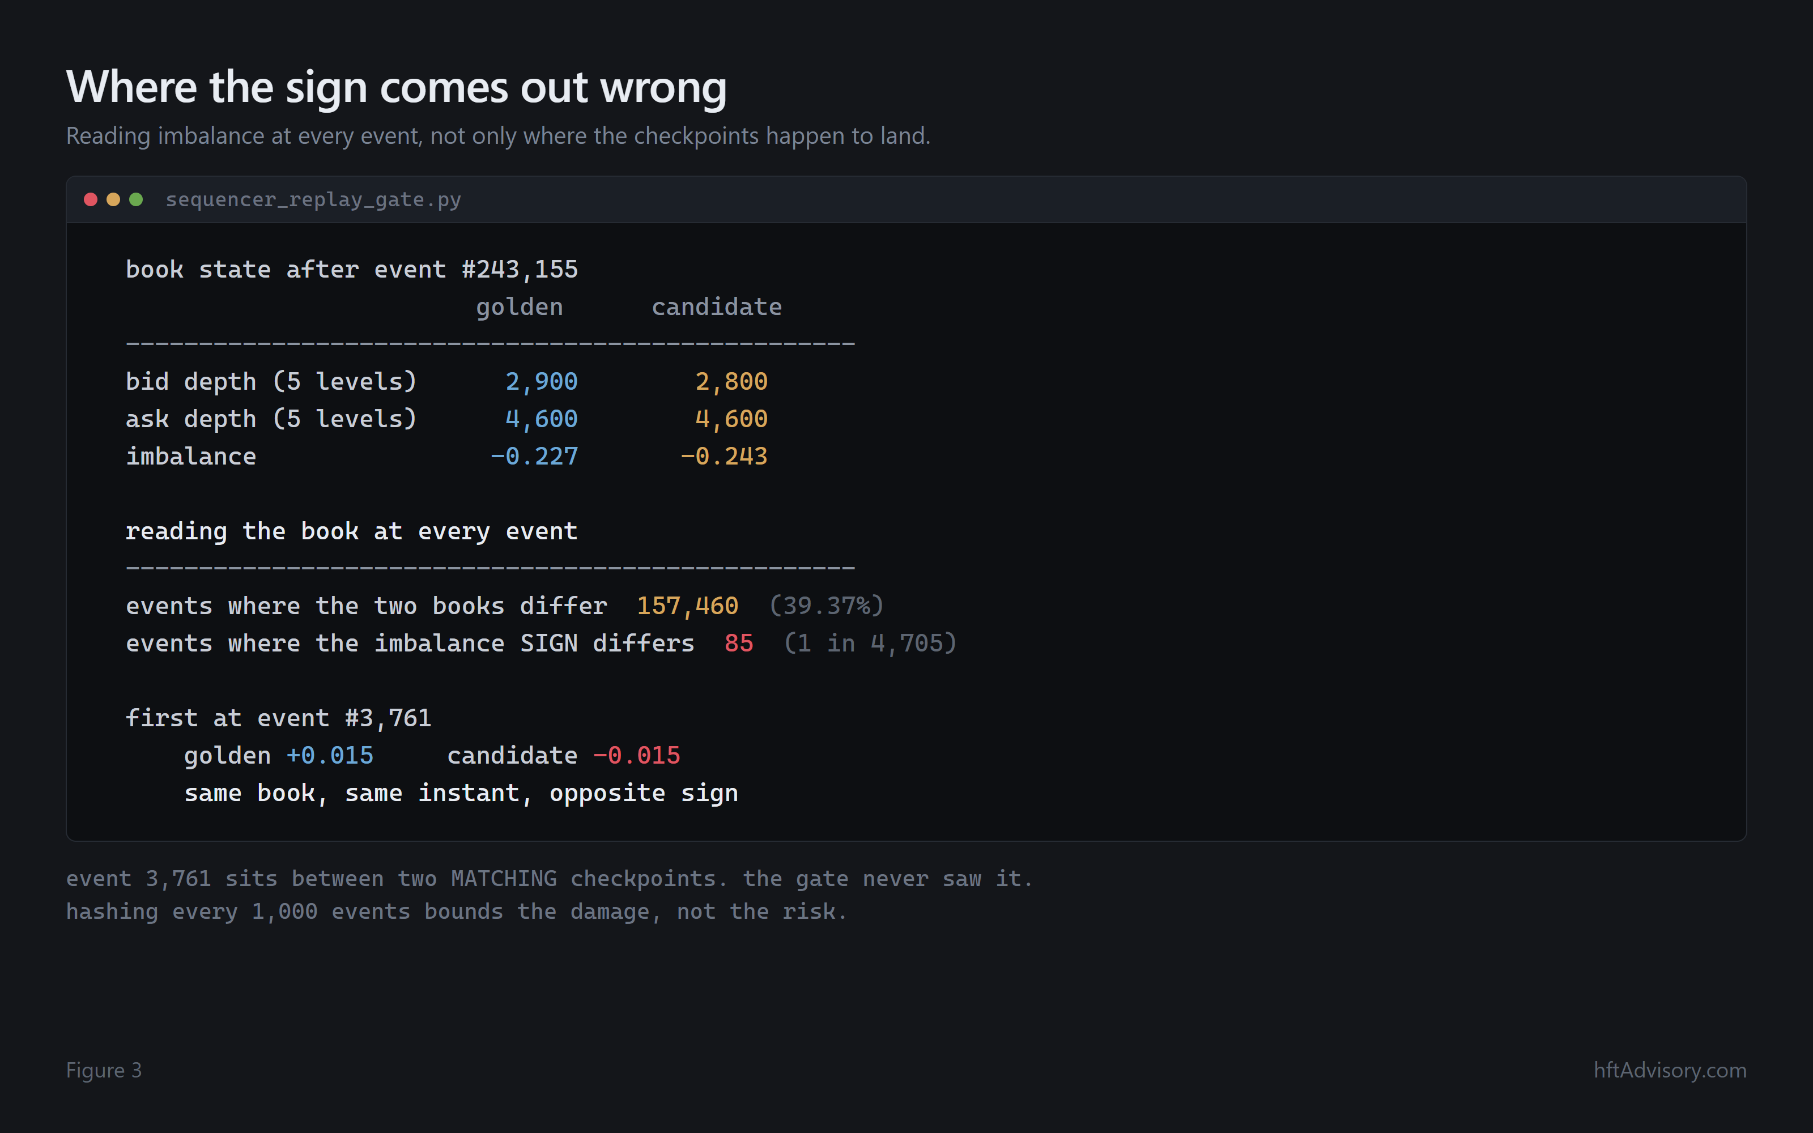Click the golden column header

pyautogui.click(x=519, y=307)
